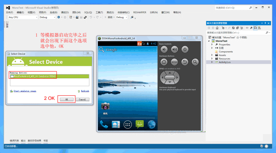Image resolution: width=276 pixels, height=153 pixels.
Task: Click View Code icon in Solution Explorer
Action: click(x=247, y=28)
